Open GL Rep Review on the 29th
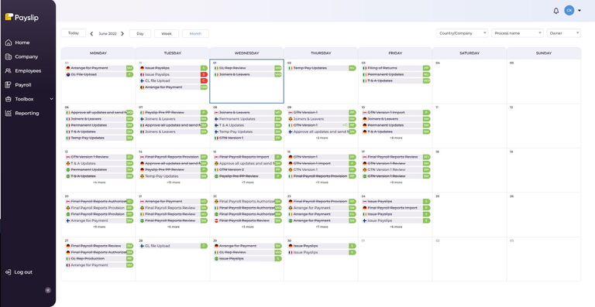 pyautogui.click(x=247, y=253)
